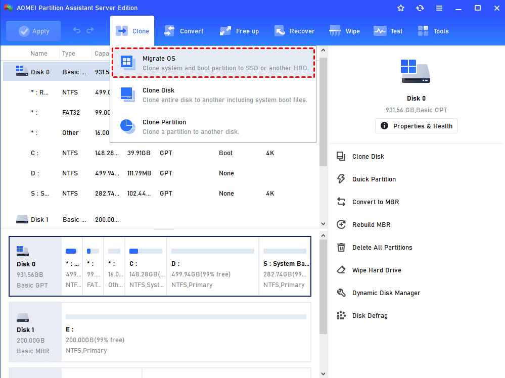This screenshot has height=378, width=505.
Task: Open the Test menu
Action: click(x=388, y=31)
